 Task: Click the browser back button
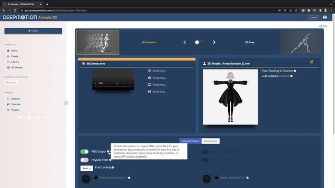coord(4,10)
